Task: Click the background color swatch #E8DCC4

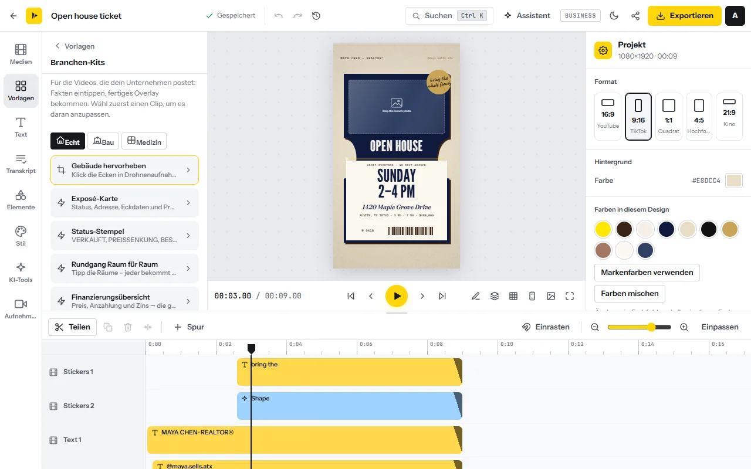Action: tap(734, 181)
